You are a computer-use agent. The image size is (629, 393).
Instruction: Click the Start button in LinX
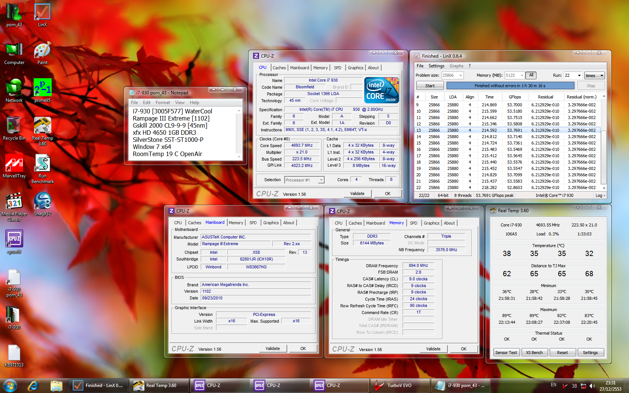[430, 86]
